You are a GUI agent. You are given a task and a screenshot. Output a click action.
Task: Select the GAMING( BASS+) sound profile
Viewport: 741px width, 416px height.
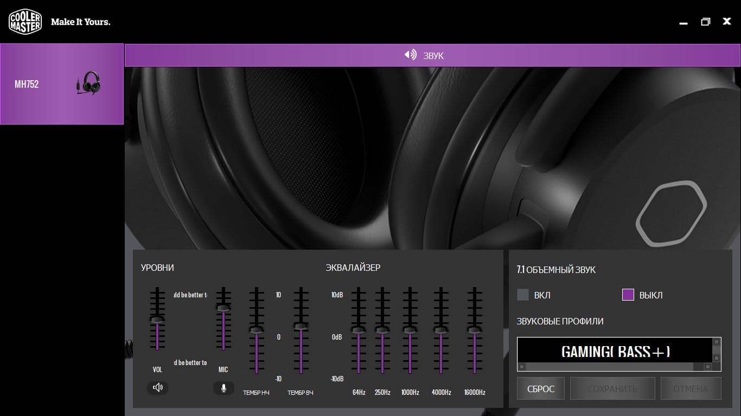pos(615,350)
